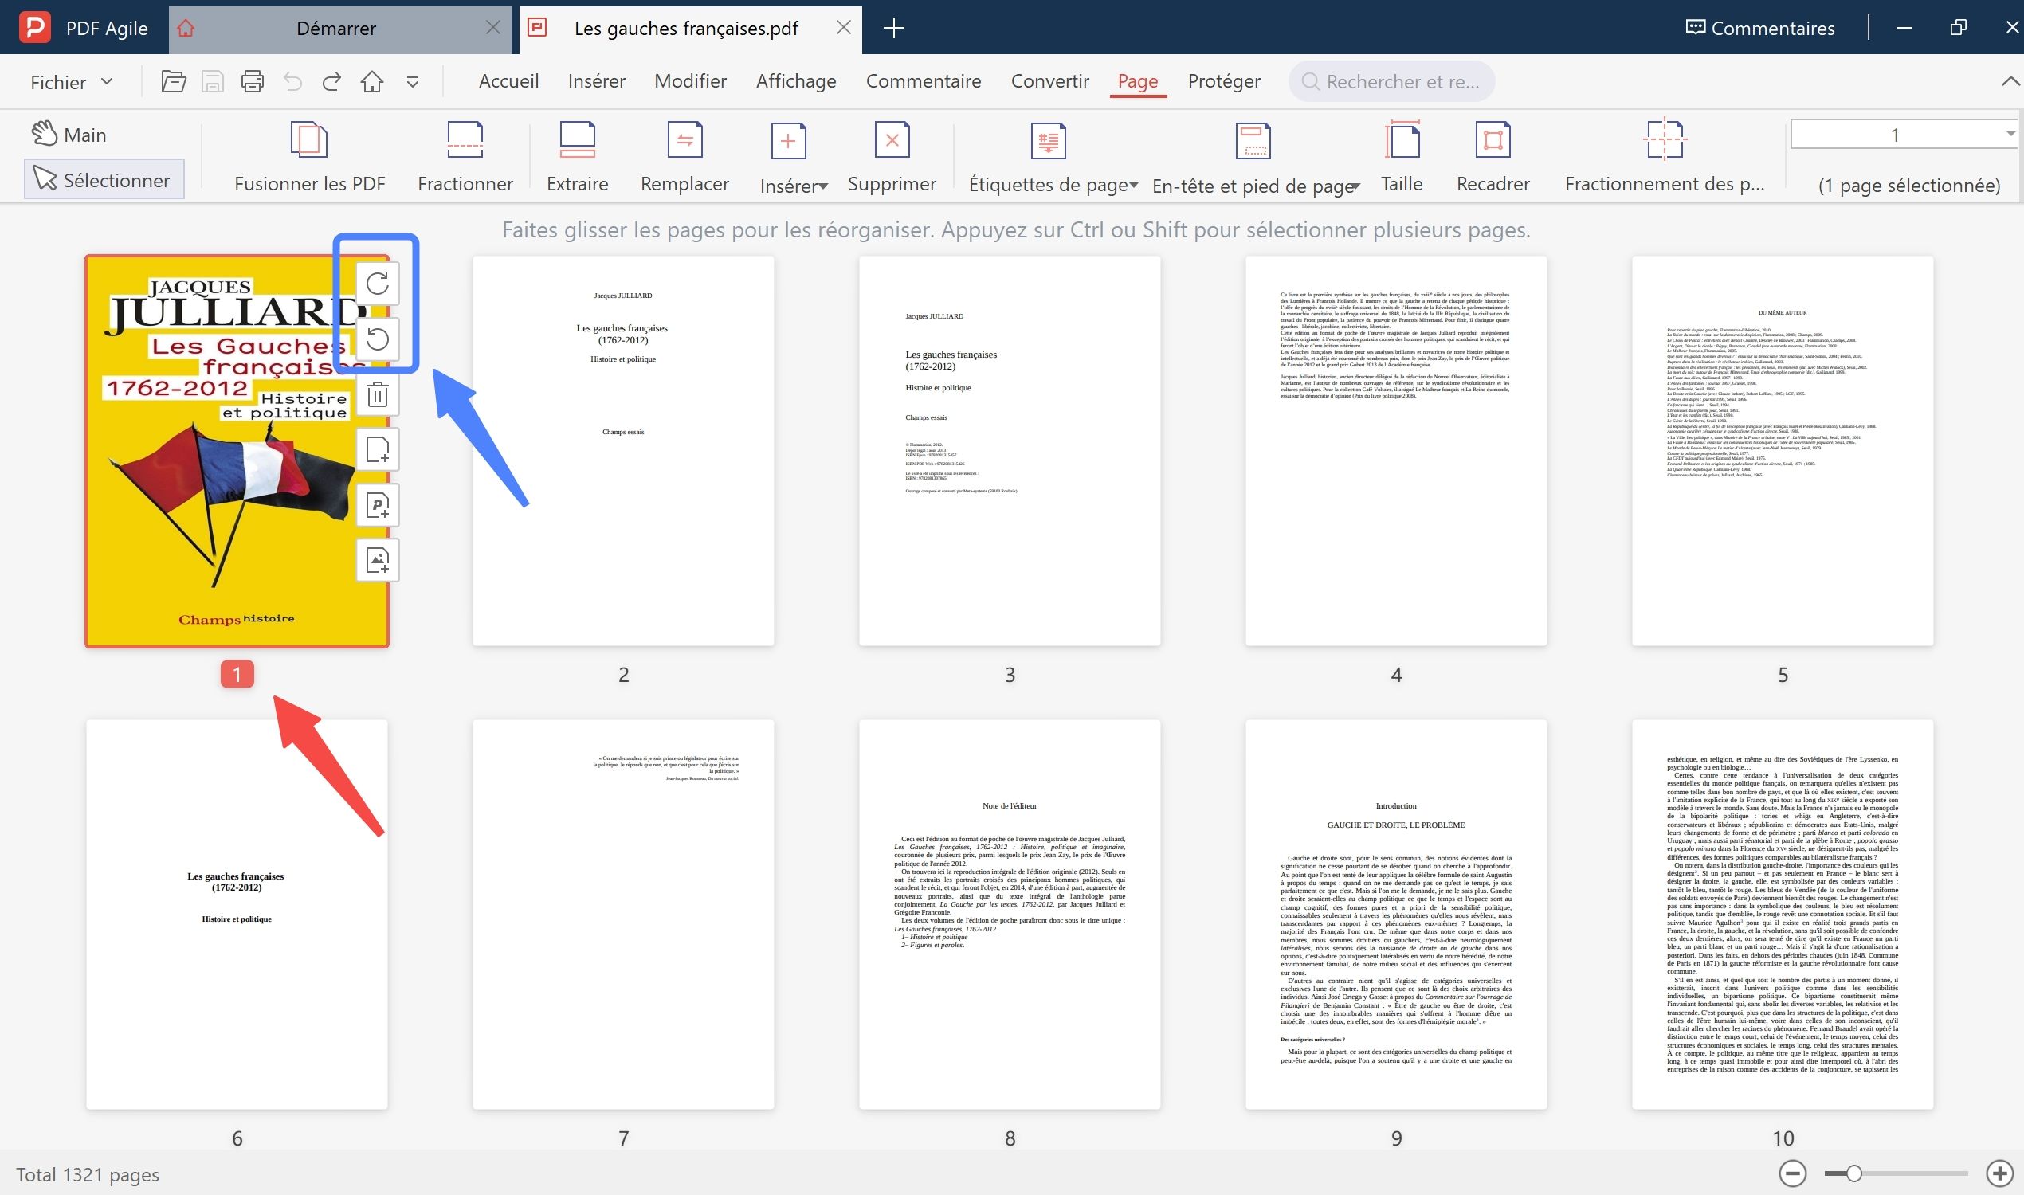
Task: Switch to Convertir tab
Action: coord(1049,81)
